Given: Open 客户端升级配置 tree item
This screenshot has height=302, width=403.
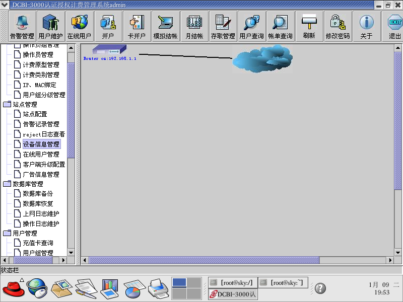Looking at the screenshot, I should tap(44, 165).
